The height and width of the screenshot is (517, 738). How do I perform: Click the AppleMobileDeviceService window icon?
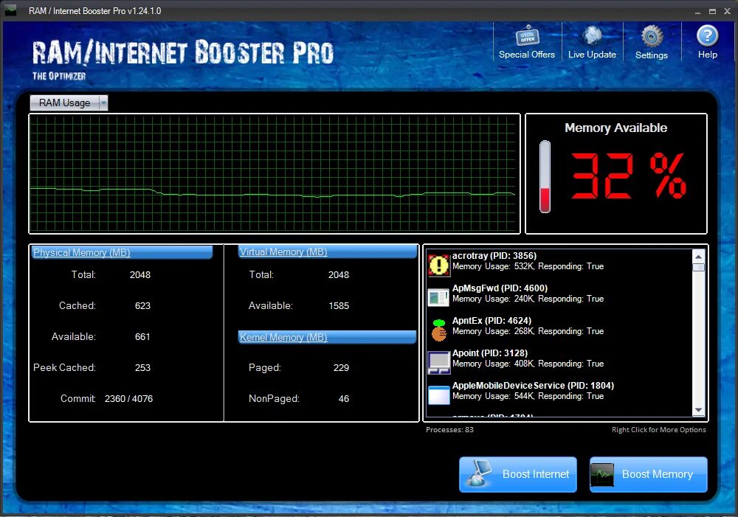(x=438, y=395)
